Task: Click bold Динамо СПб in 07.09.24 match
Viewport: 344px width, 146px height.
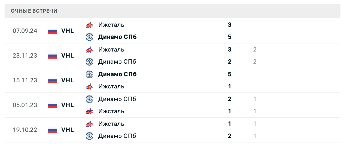Action: point(117,37)
